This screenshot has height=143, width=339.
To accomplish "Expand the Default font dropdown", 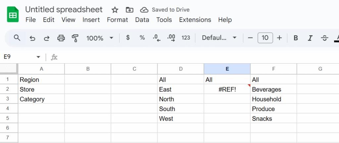I will pyautogui.click(x=219, y=38).
